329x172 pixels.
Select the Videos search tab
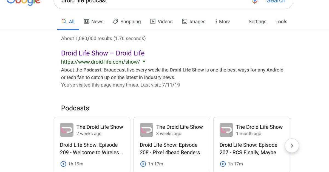pyautogui.click(x=161, y=22)
